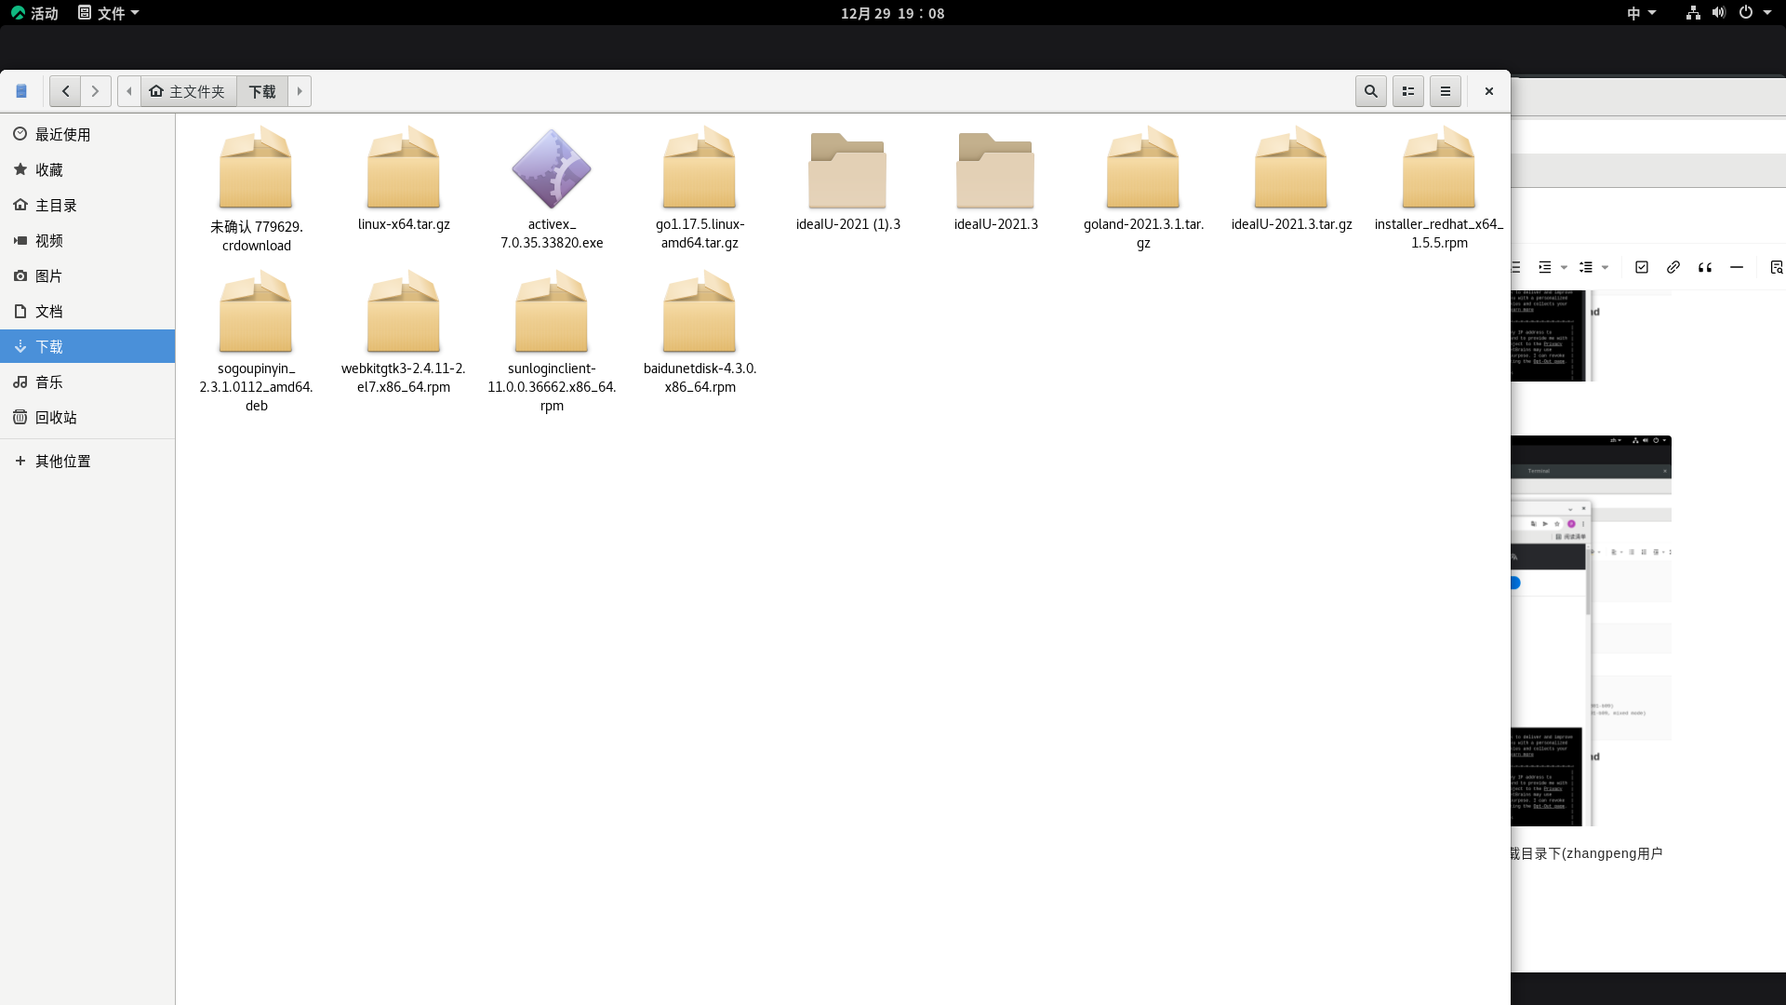
Task: Click the quote icon in background editor toolbar
Action: click(x=1705, y=267)
